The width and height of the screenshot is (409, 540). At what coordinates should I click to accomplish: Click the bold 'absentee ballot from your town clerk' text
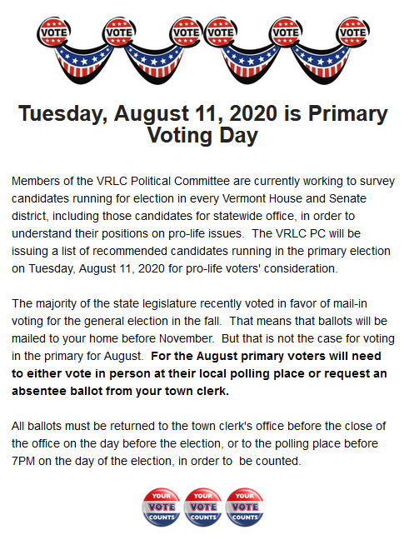pos(120,391)
